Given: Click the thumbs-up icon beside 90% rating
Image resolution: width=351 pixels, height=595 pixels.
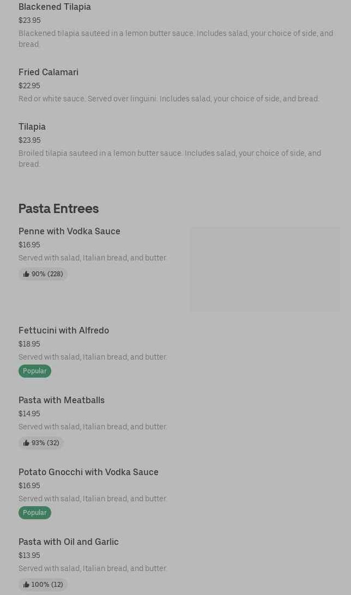Looking at the screenshot, I should (26, 274).
